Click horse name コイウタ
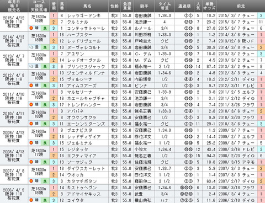This screenshot has width=265, height=203. (x=75, y=200)
